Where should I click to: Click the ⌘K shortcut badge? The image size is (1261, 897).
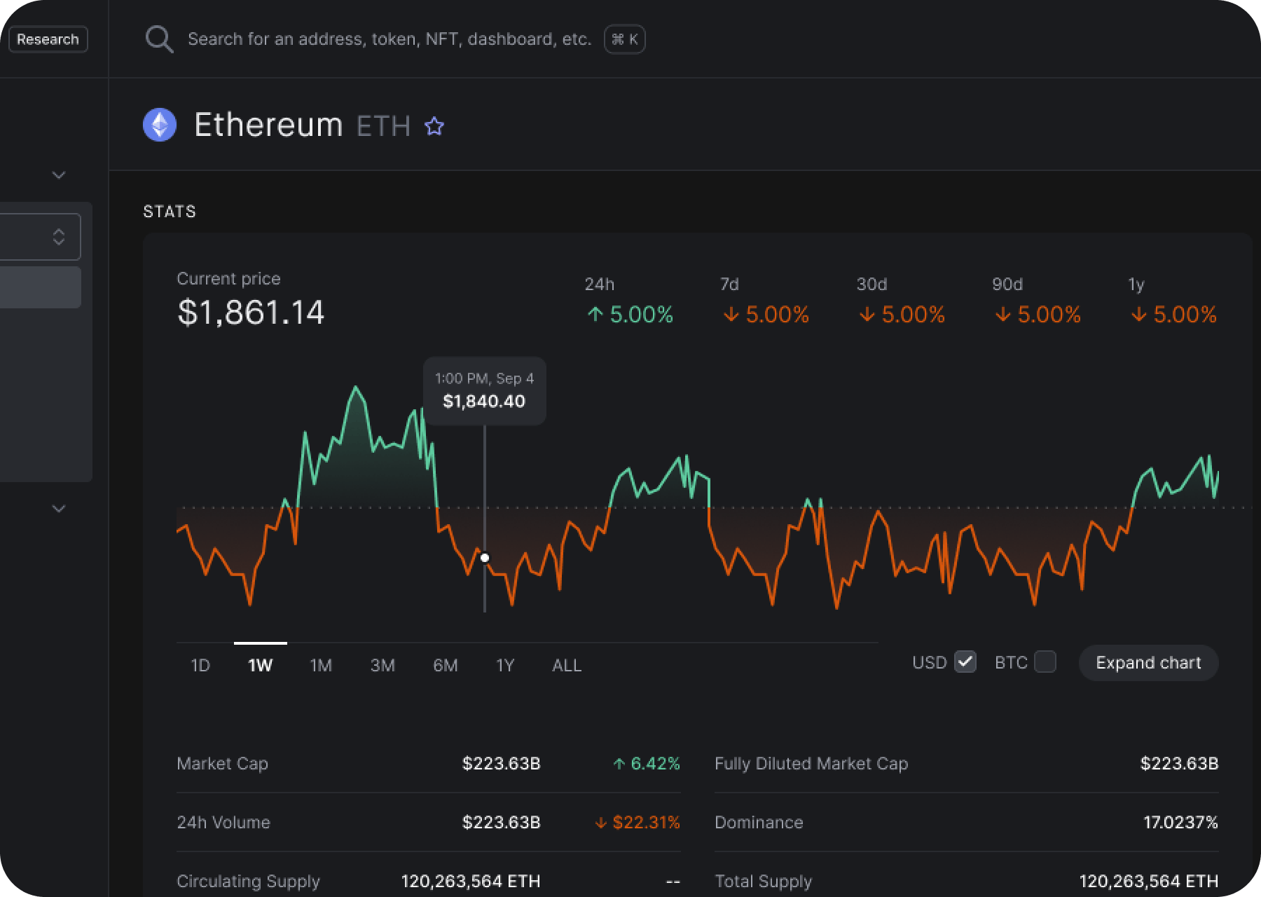[x=624, y=39]
